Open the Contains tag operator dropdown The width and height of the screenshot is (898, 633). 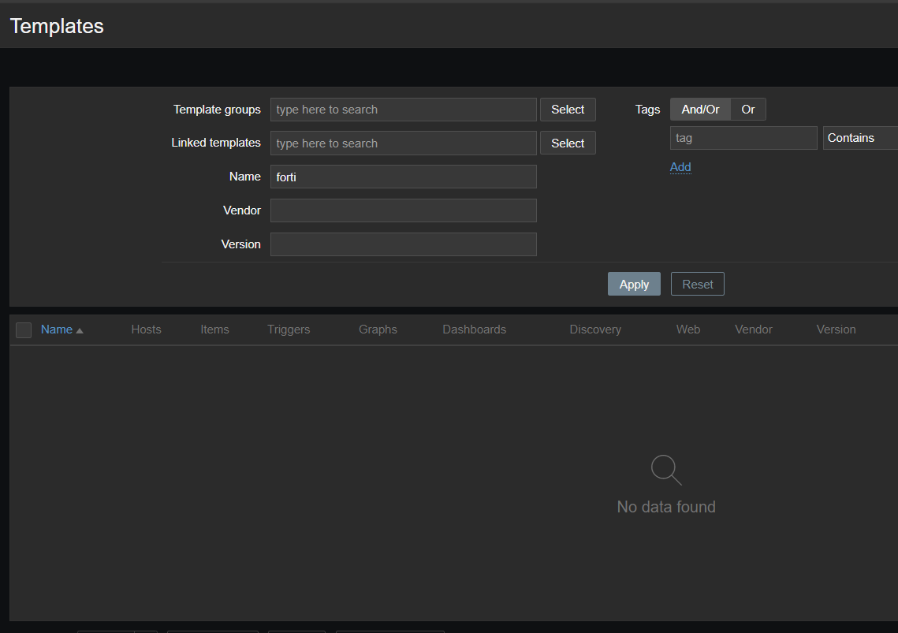click(859, 138)
